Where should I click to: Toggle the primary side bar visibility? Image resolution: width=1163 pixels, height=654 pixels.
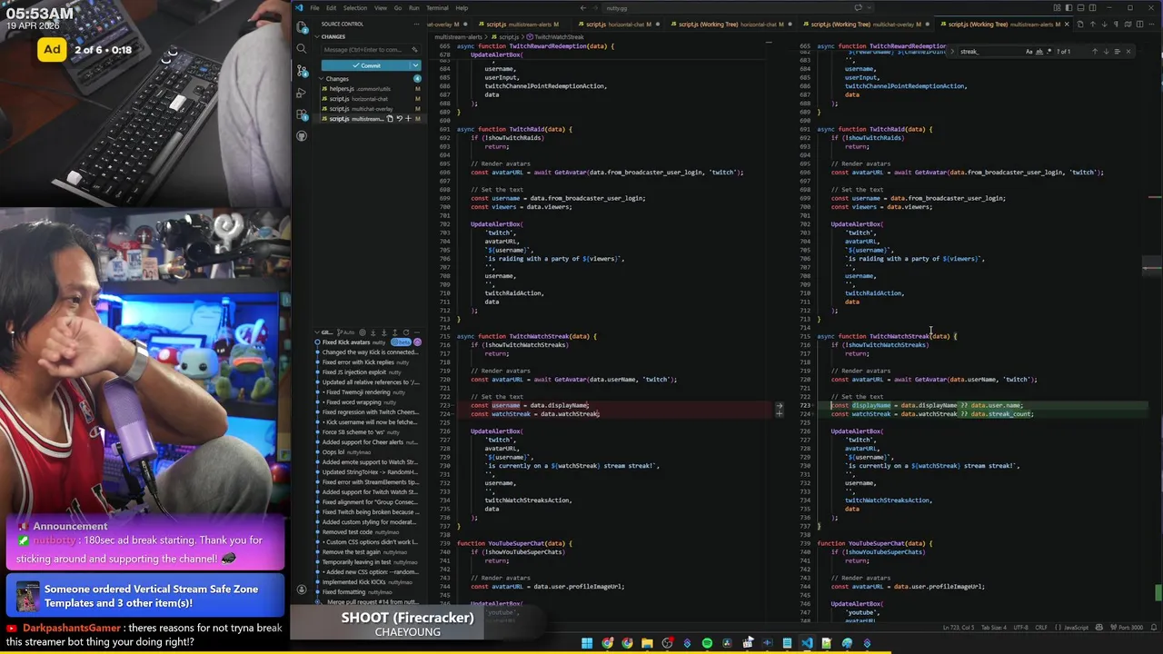click(1069, 8)
